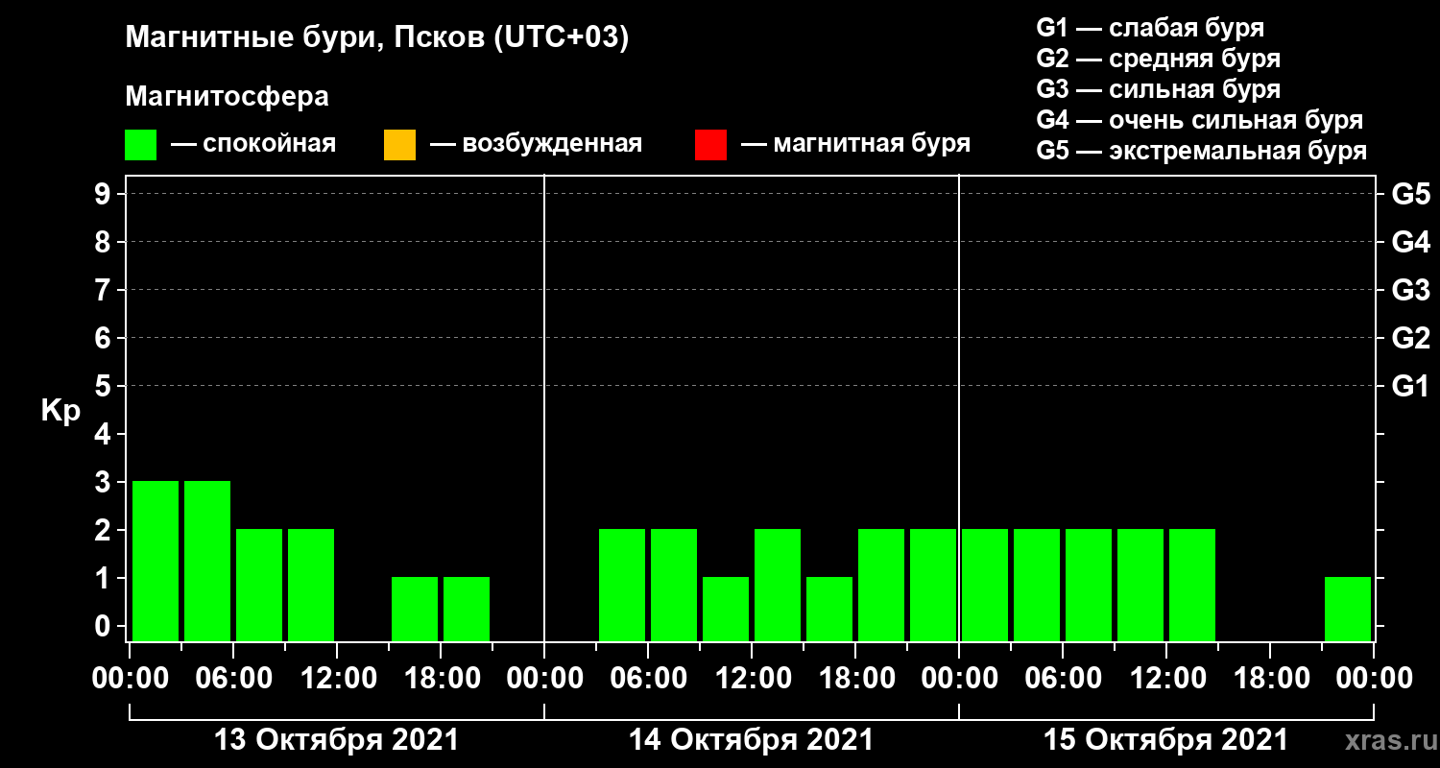Click the Kp 1 bar starting at 18:00, 13 October
This screenshot has width=1440, height=768.
coord(467,609)
